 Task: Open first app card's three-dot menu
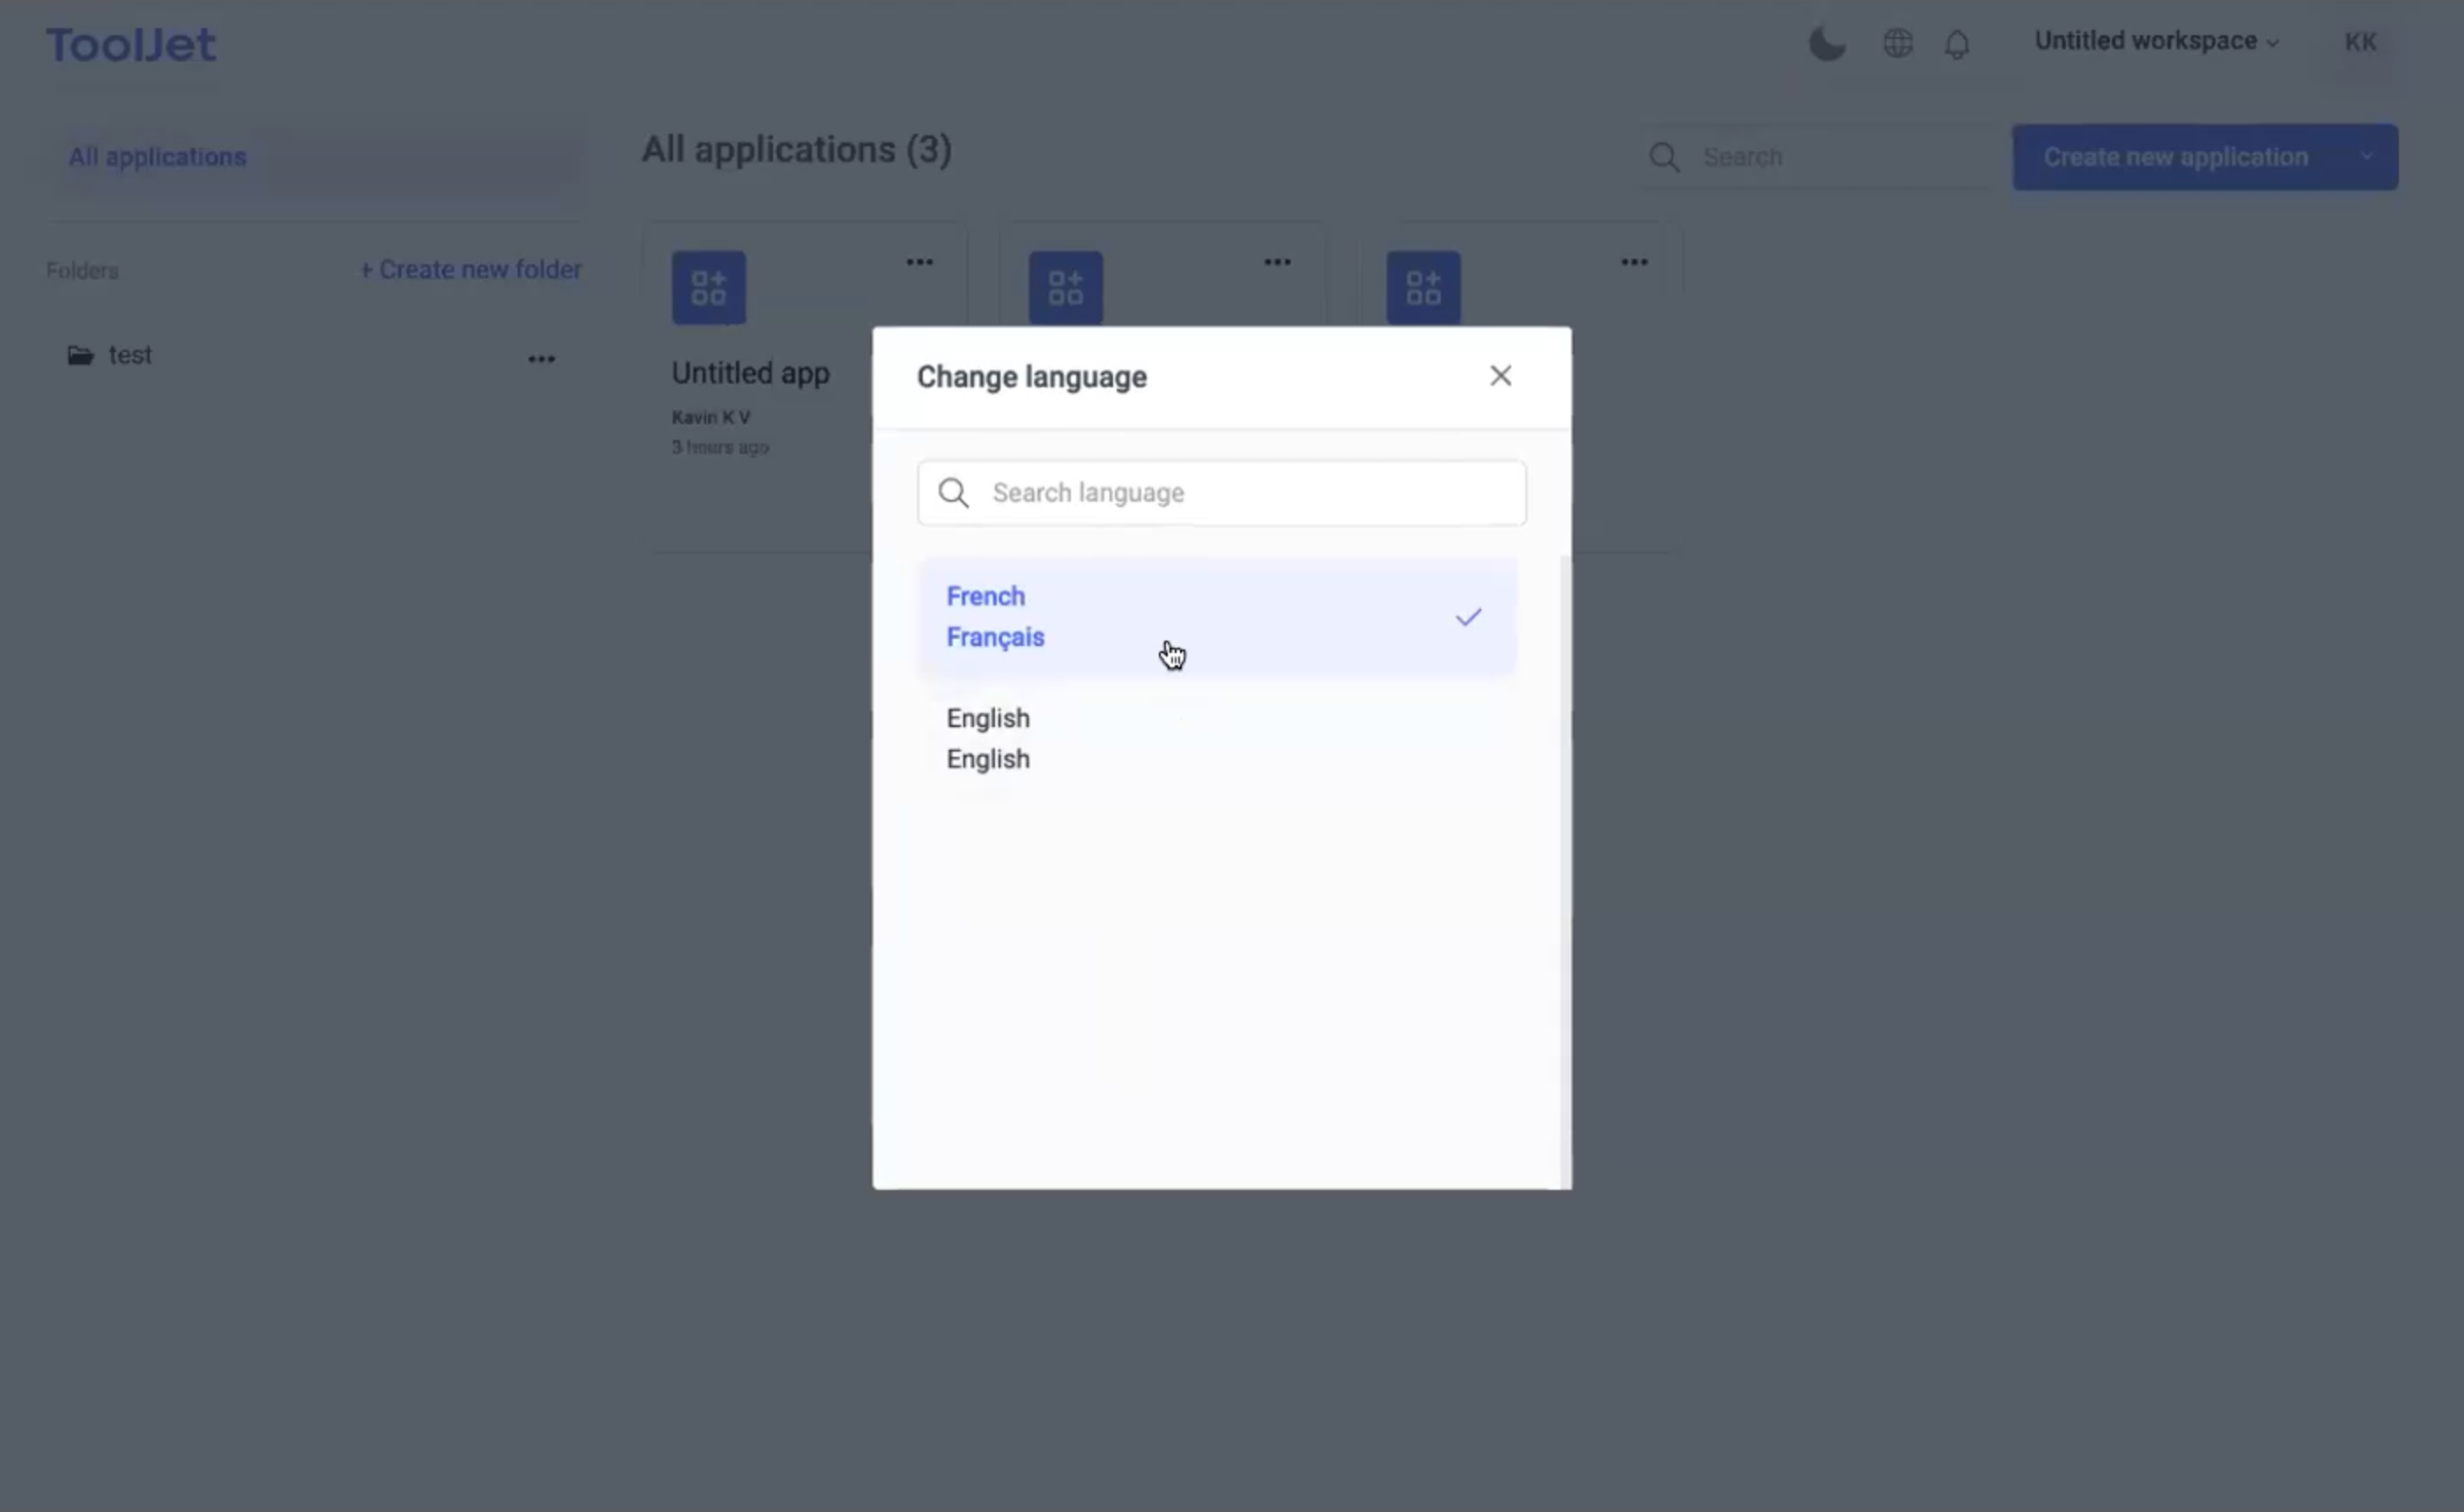pyautogui.click(x=919, y=262)
